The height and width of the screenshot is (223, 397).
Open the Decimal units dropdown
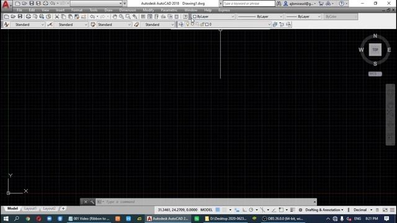(x=362, y=210)
